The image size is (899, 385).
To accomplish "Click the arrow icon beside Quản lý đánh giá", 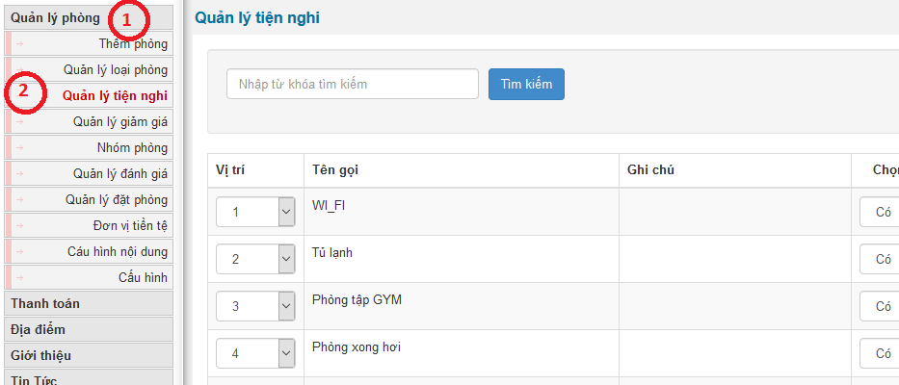I will click(x=19, y=173).
